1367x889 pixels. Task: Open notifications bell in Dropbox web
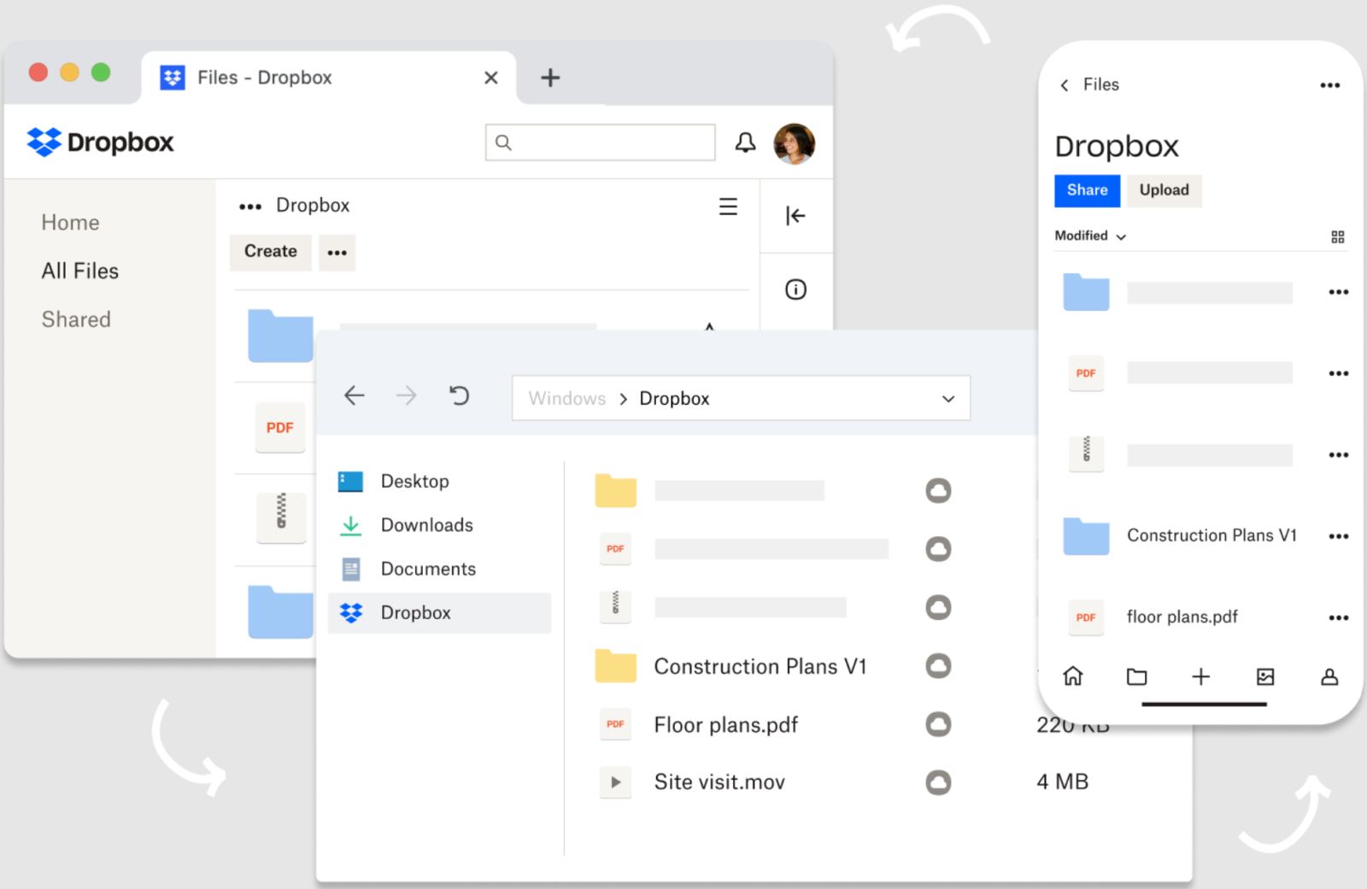coord(745,143)
